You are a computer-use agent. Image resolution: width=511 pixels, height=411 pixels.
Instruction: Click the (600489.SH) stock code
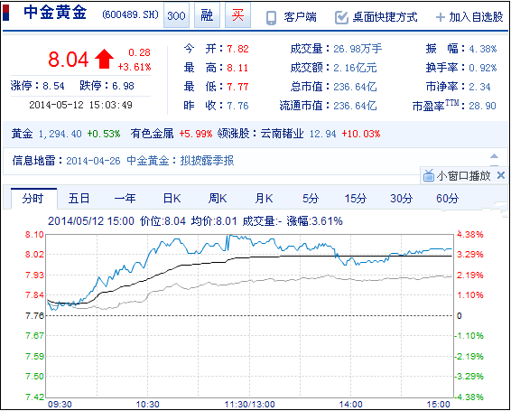tap(130, 14)
